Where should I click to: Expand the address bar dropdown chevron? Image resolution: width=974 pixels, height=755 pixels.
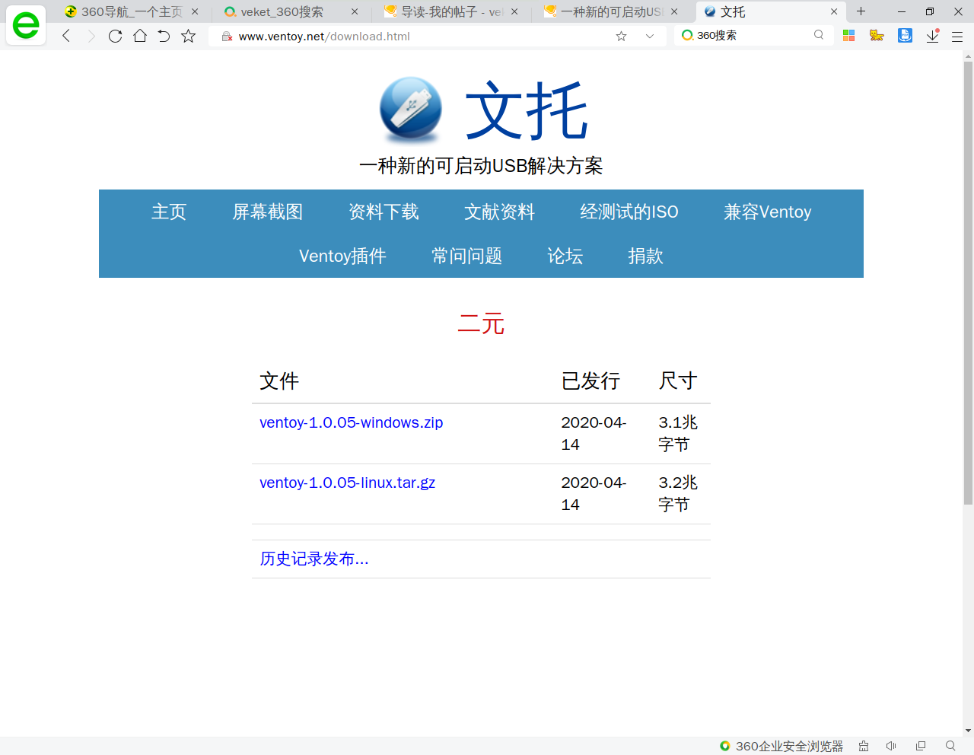coord(649,36)
